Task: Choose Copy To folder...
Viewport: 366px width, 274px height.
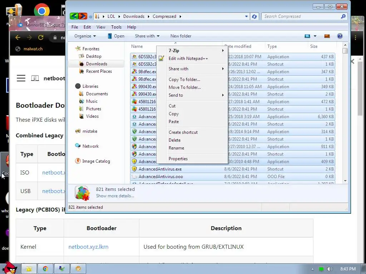Action: tap(184, 80)
